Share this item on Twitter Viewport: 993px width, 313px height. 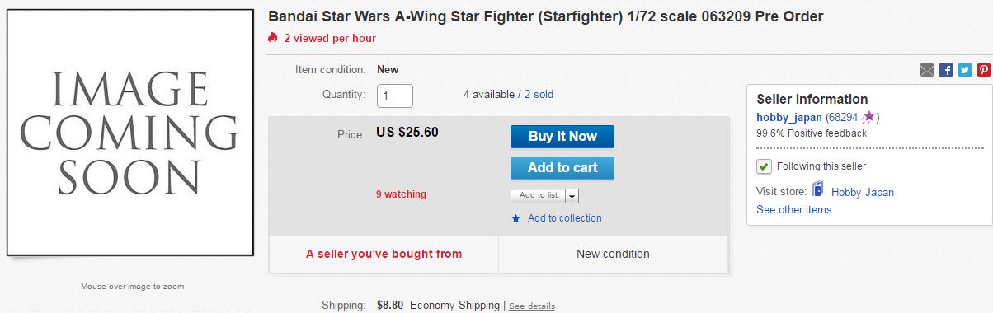pos(965,71)
